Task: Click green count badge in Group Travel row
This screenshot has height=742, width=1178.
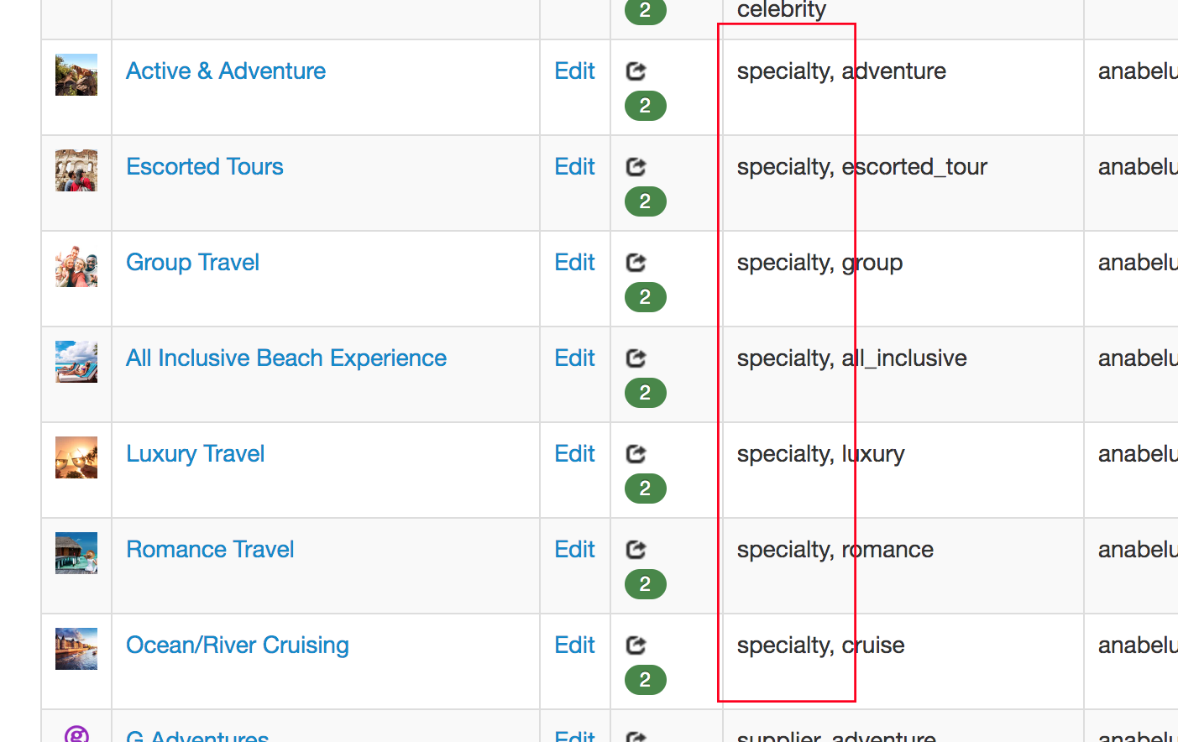Action: (x=645, y=297)
